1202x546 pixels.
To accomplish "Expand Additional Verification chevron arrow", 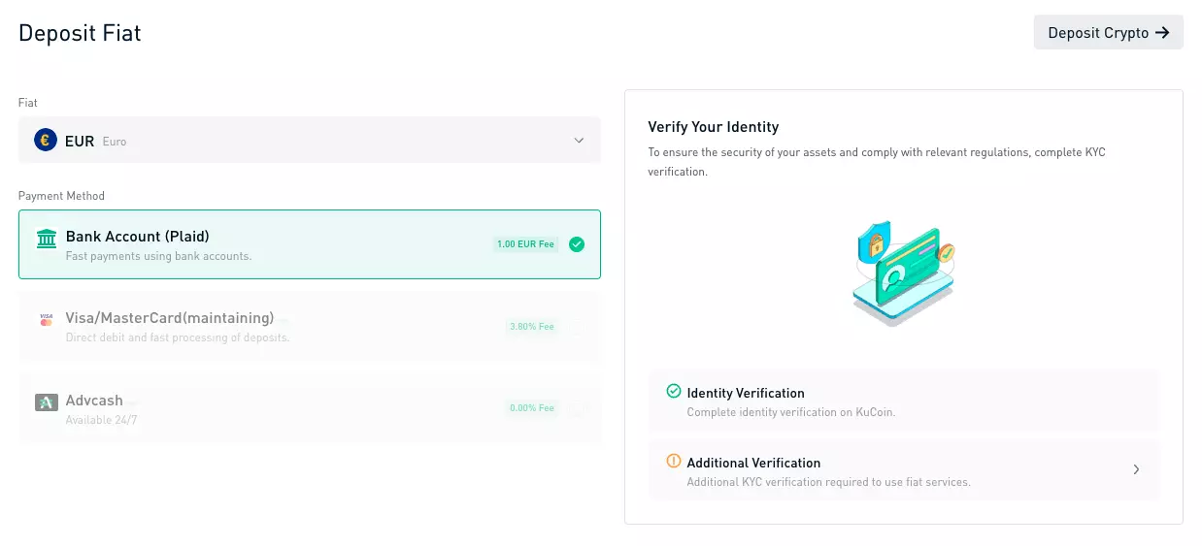I will (x=1136, y=469).
